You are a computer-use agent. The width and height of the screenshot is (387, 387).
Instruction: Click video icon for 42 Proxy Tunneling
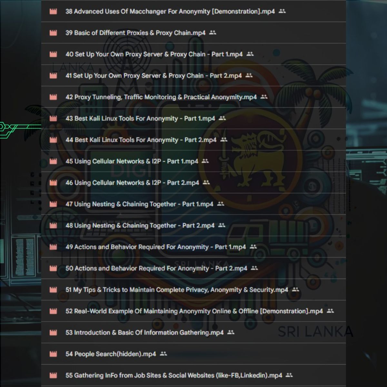pyautogui.click(x=53, y=97)
